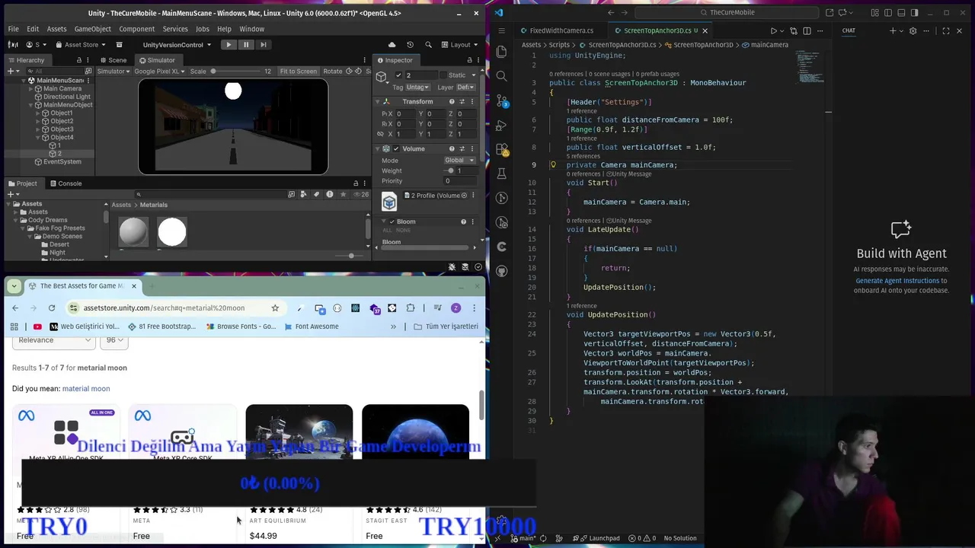Select Directional Light in Hierarchy
The image size is (975, 548).
point(67,97)
